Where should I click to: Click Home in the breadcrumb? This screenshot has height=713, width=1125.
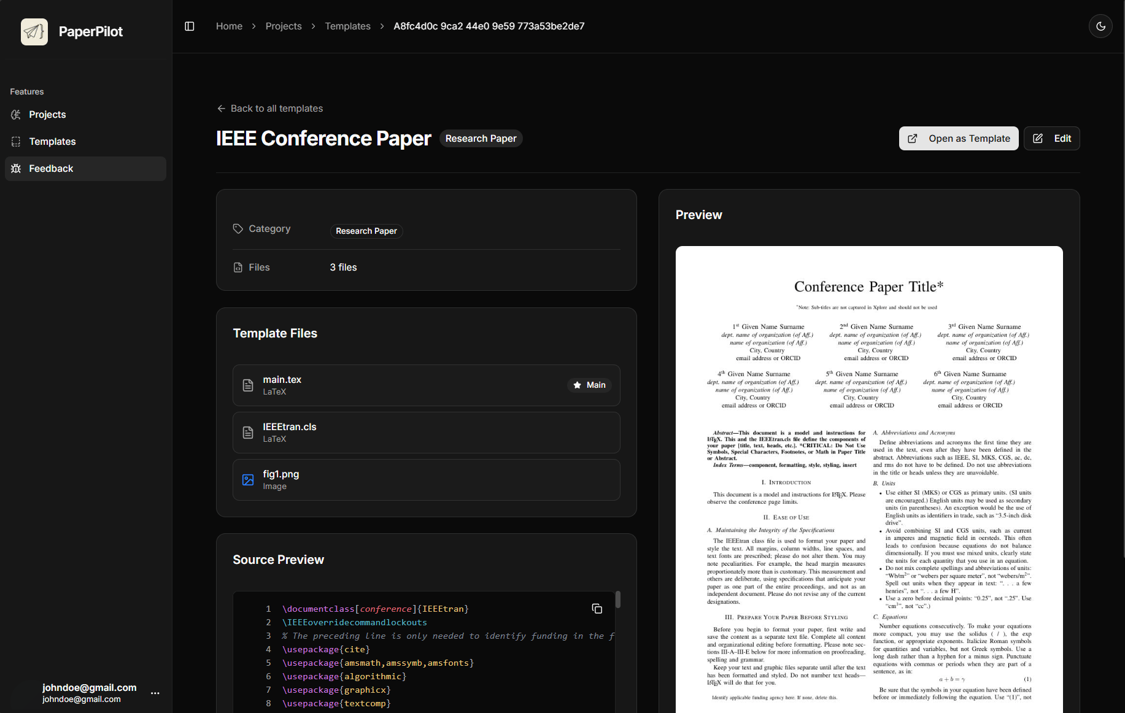click(229, 26)
